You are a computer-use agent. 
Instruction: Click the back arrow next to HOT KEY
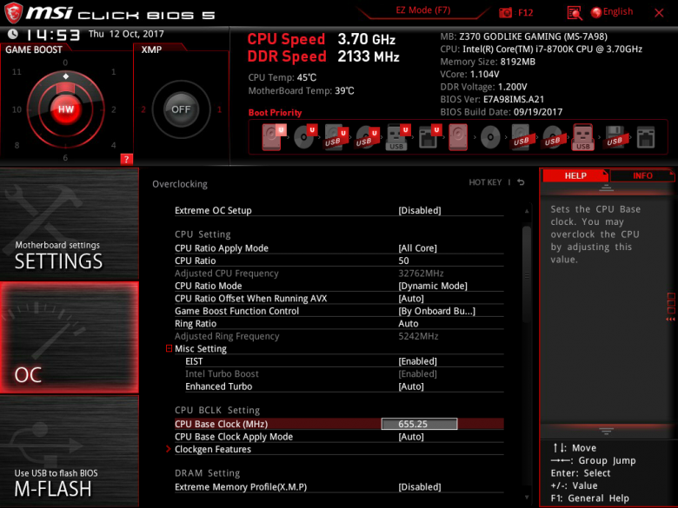pyautogui.click(x=521, y=182)
